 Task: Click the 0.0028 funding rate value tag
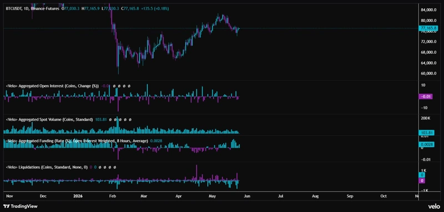pos(426,144)
